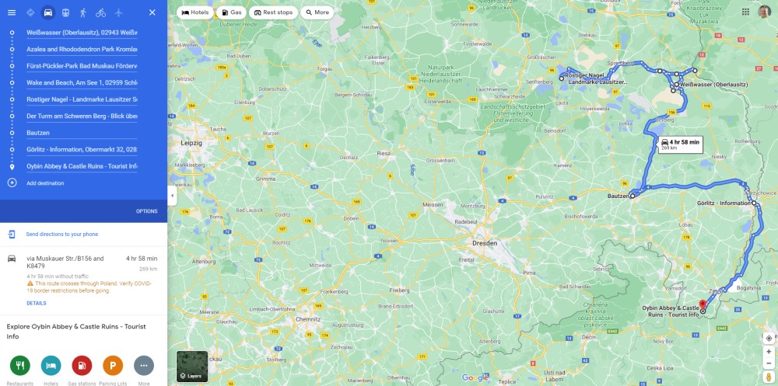
Task: Click Chemnitz city label on map
Action: click(308, 319)
